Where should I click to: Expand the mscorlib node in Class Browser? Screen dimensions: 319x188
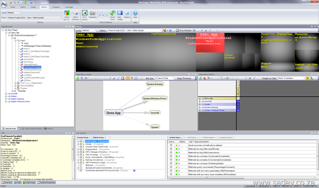pyautogui.click(x=6, y=94)
